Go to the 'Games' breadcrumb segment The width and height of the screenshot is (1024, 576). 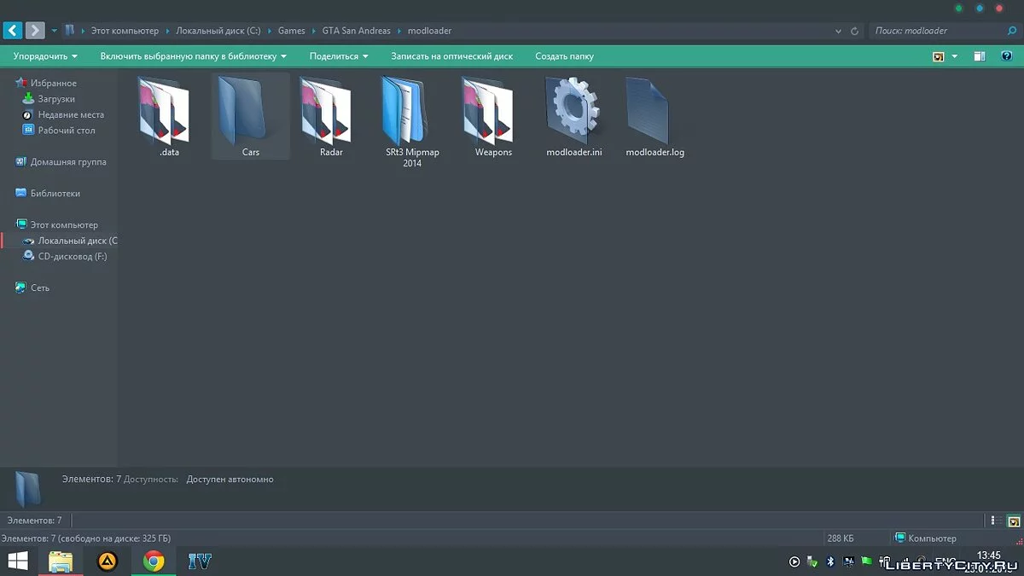(x=292, y=31)
